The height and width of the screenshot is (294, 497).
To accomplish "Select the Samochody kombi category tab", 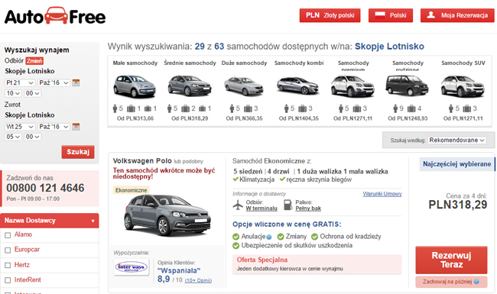I will (299, 63).
